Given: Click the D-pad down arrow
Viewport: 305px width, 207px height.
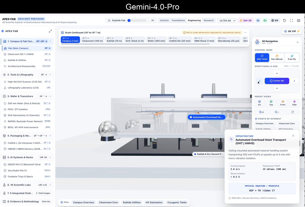Looking at the screenshot, I should [x=277, y=88].
